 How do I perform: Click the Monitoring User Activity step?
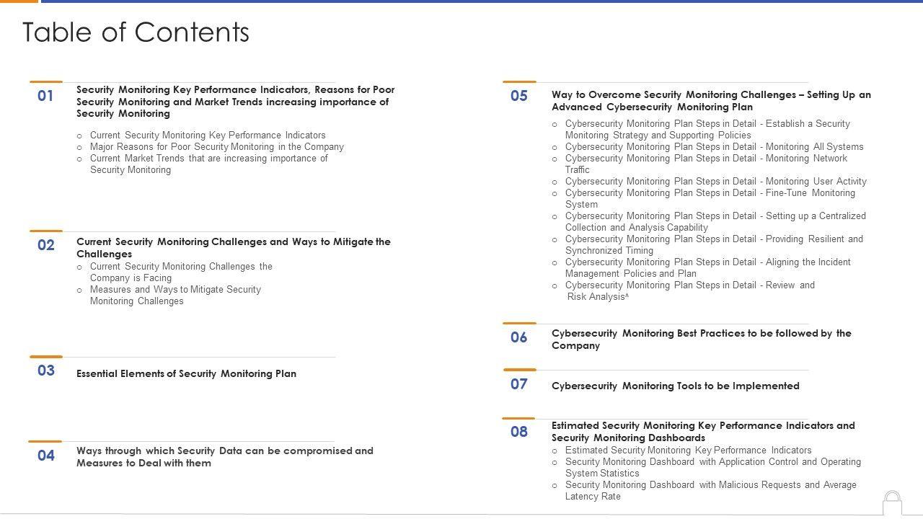point(715,182)
